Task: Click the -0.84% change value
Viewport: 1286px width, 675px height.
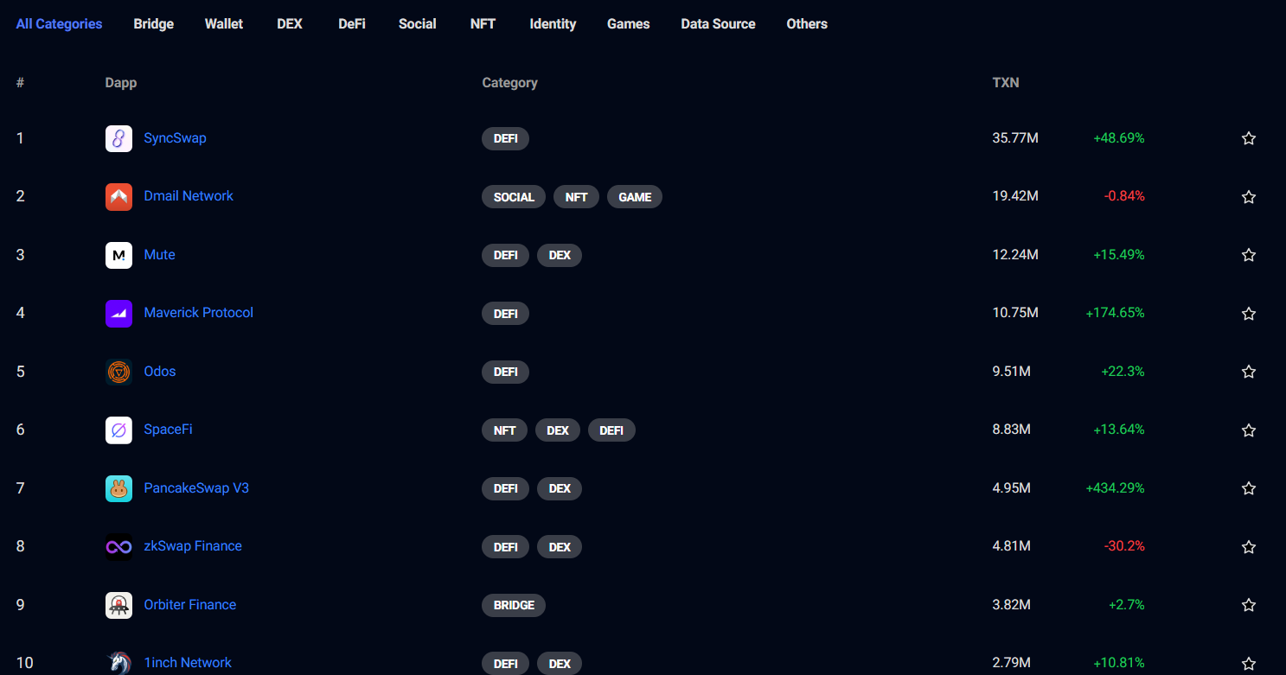Action: (x=1124, y=196)
